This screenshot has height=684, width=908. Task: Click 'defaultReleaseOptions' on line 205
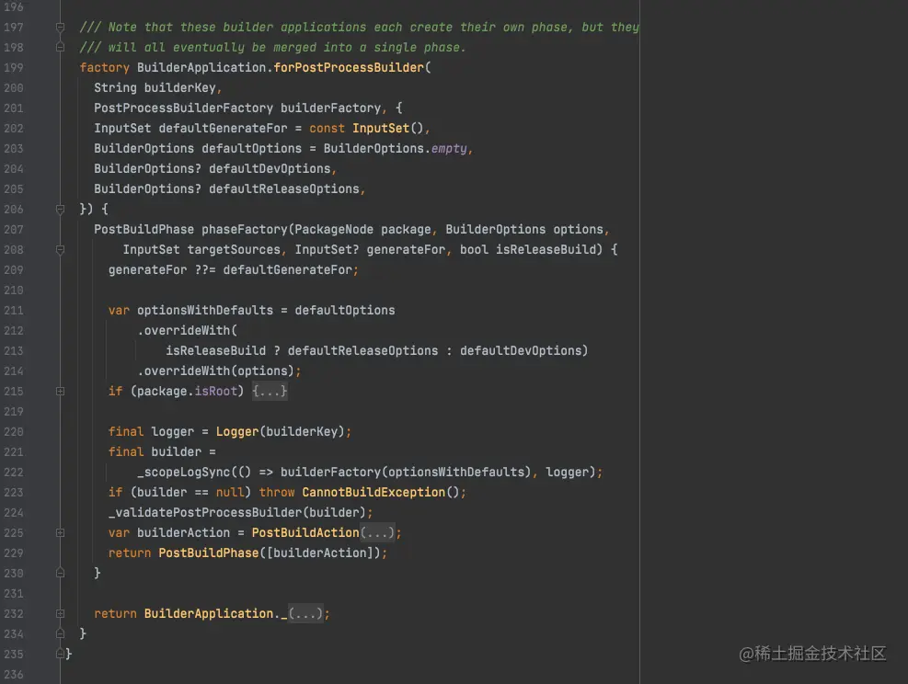[x=284, y=189]
